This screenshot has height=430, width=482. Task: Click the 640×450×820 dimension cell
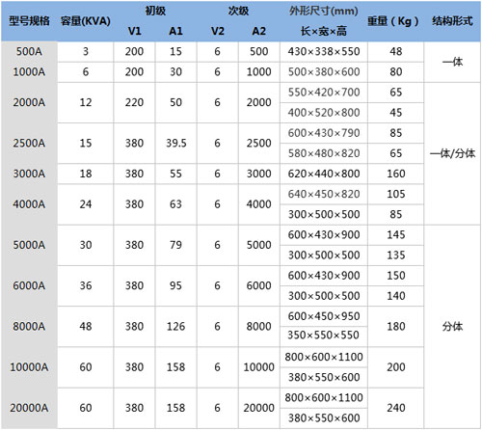324,194
